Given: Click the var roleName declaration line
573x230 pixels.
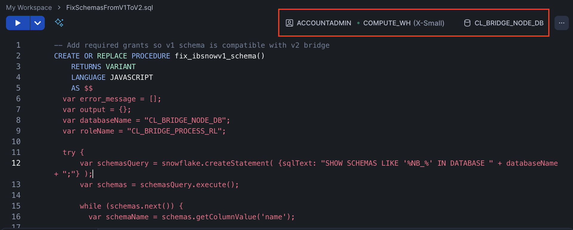Looking at the screenshot, I should (144, 131).
